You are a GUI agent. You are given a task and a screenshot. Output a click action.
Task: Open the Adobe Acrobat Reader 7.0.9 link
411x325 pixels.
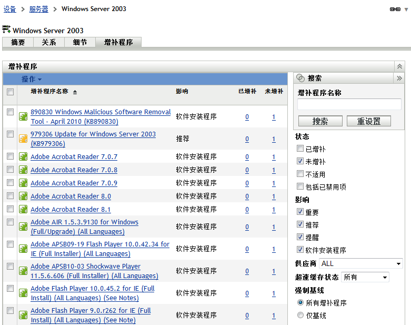[74, 183]
